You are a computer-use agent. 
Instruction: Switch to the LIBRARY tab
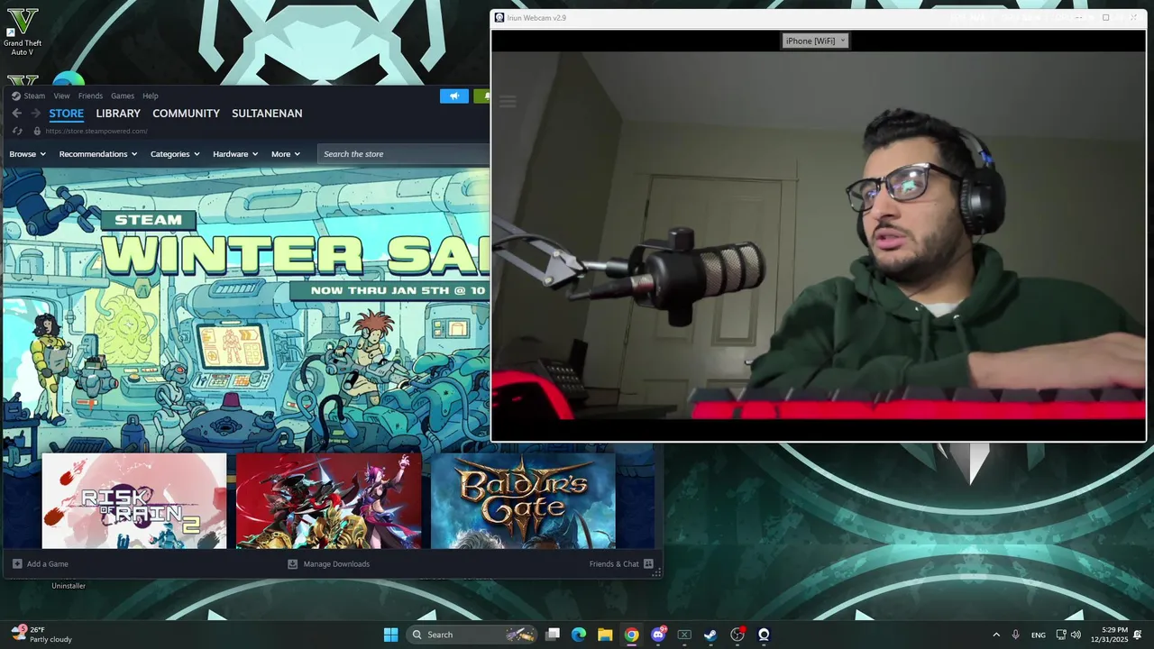[x=118, y=114]
